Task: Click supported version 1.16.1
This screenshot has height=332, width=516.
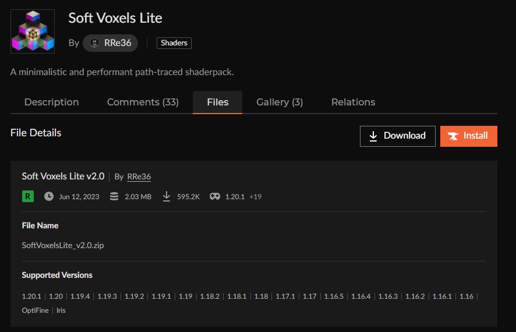Action: [x=442, y=296]
